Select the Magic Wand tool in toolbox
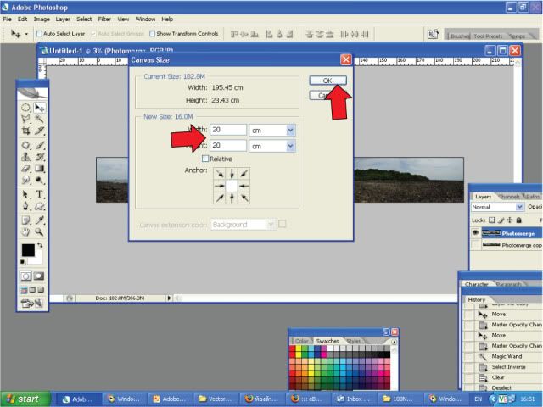This screenshot has width=543, height=407. click(x=40, y=119)
